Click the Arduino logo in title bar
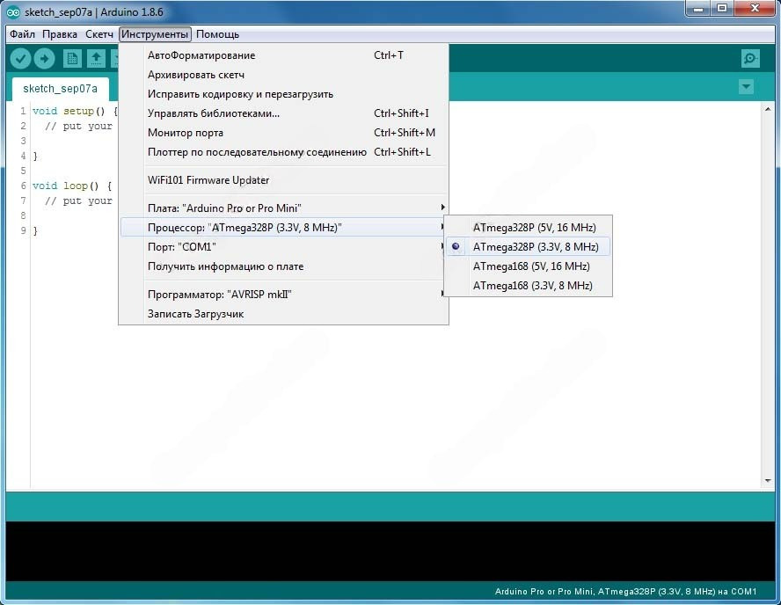This screenshot has height=605, width=781. [13, 12]
